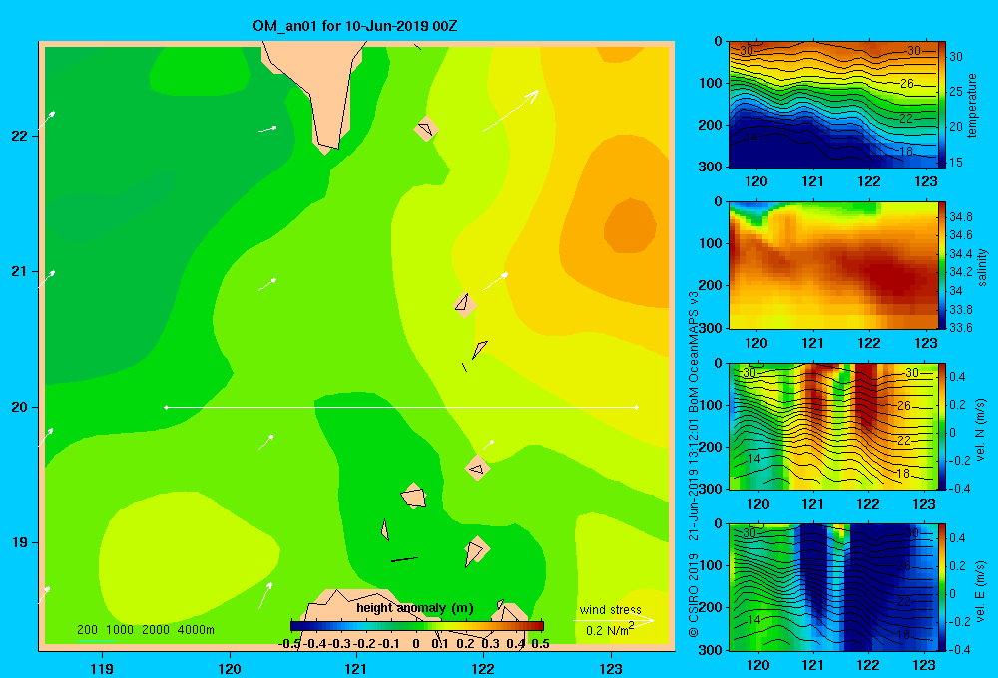Image resolution: width=998 pixels, height=678 pixels.
Task: Click the wind arrow near 18.7N 120.3E
Action: point(265,595)
